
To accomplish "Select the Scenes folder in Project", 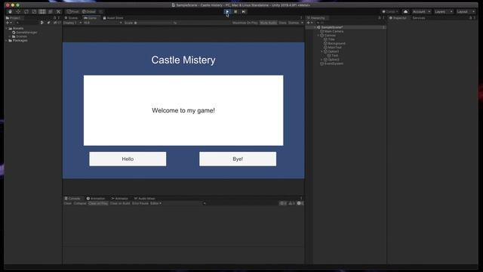I will click(x=20, y=36).
